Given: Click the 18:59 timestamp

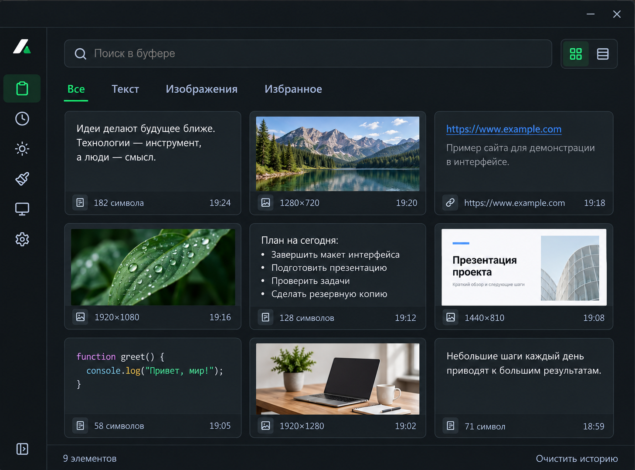Looking at the screenshot, I should pos(594,426).
